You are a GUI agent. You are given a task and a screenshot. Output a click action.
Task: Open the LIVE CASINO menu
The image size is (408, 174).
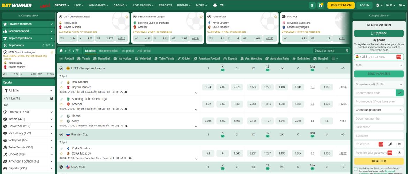point(143,5)
